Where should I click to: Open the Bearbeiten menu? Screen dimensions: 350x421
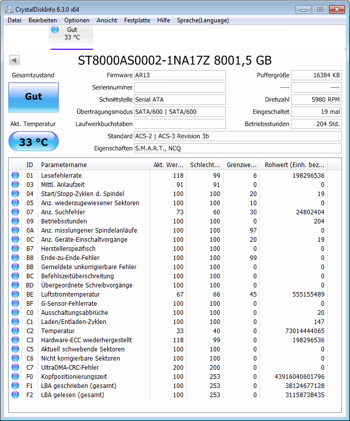(x=43, y=20)
